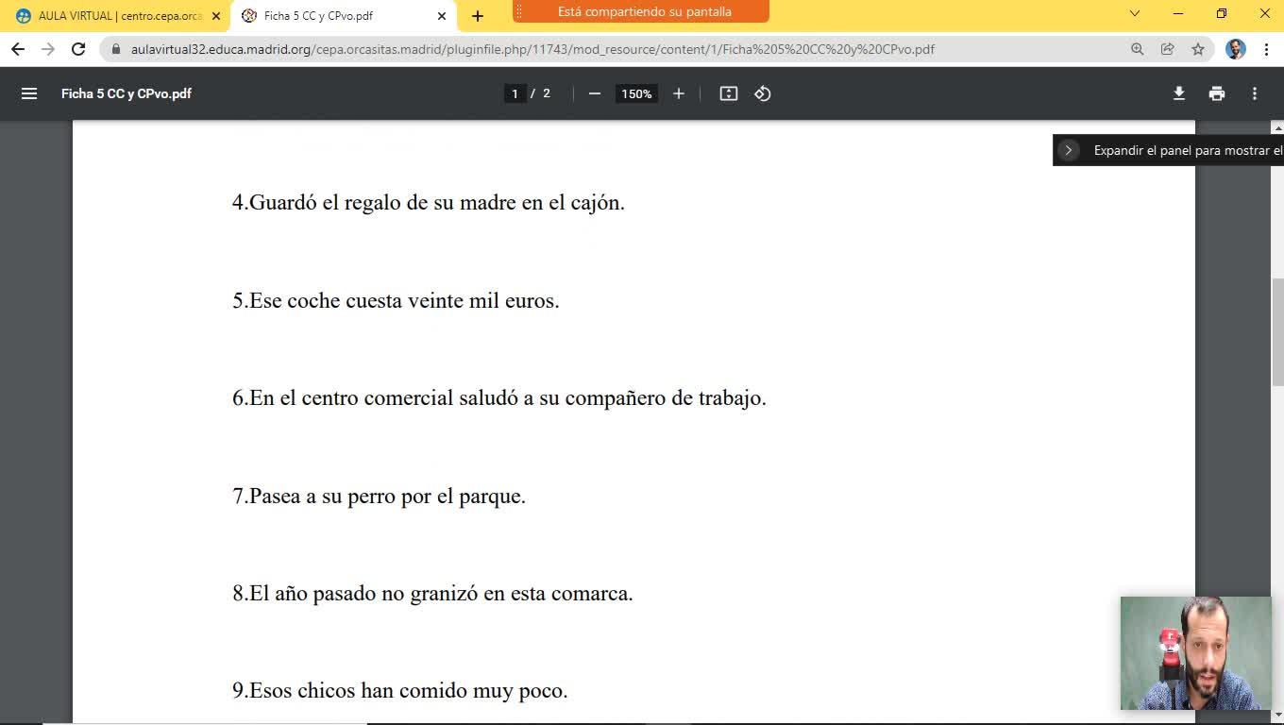Open a new browser tab
1284x725 pixels.
pos(478,16)
